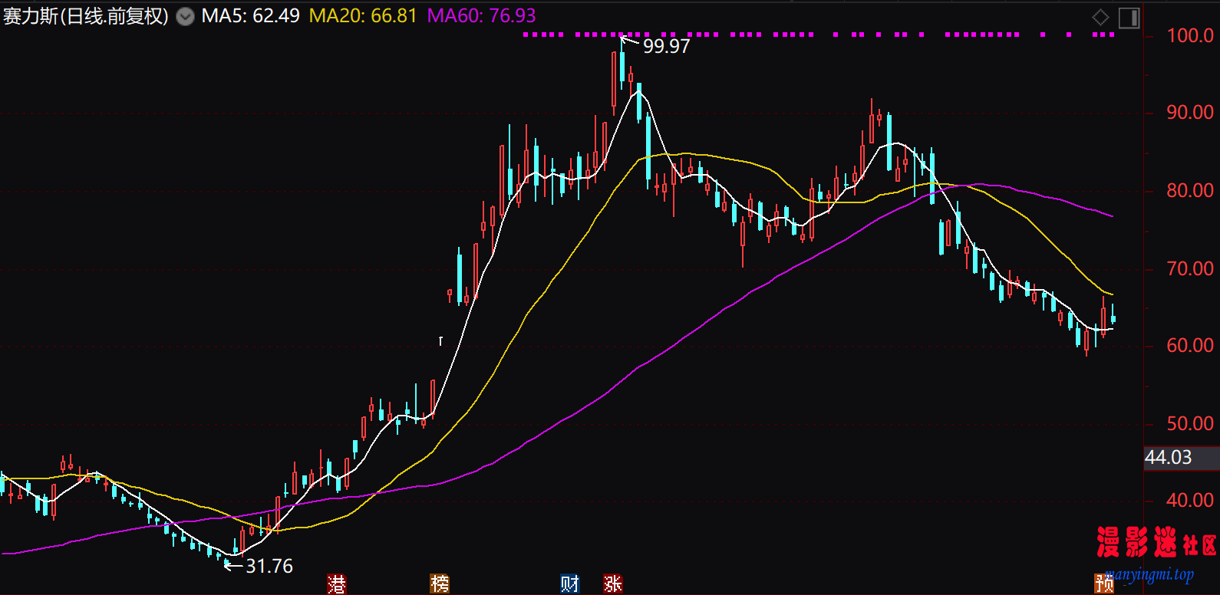
Task: Select the red 涨 event marker
Action: (612, 583)
